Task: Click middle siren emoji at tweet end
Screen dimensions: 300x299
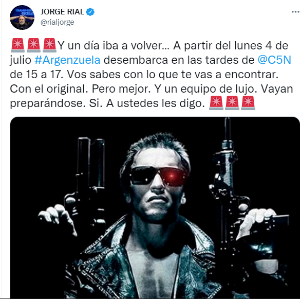Action: [x=232, y=103]
